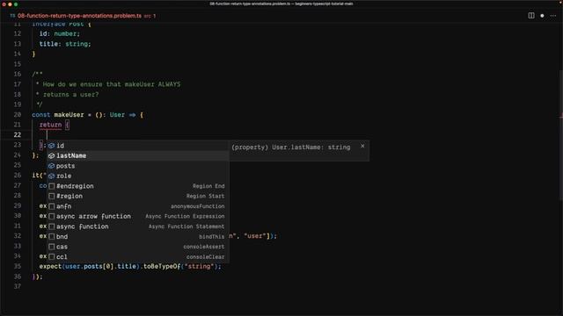
Task: Click line number 20 in gutter
Action: tap(18, 115)
